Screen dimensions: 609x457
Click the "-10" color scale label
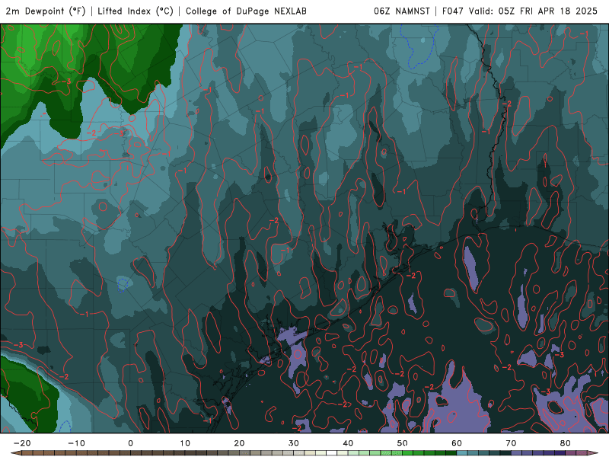[x=76, y=443]
